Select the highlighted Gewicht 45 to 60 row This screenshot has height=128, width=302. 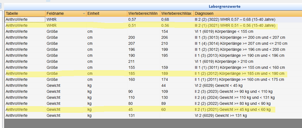[153, 109]
